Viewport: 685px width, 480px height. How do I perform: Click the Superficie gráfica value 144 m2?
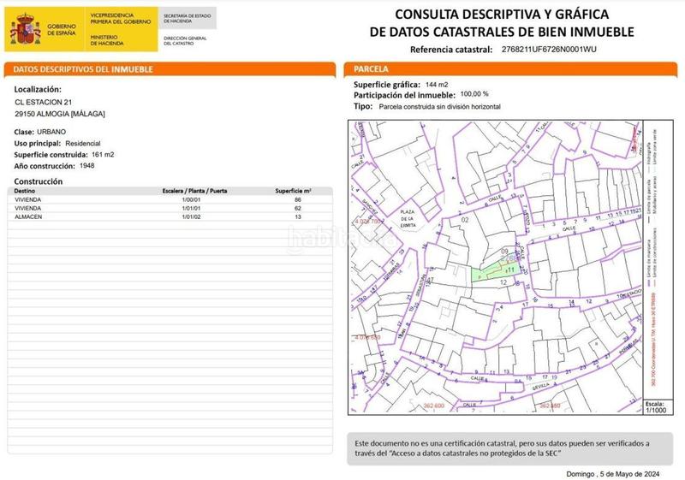(x=438, y=85)
